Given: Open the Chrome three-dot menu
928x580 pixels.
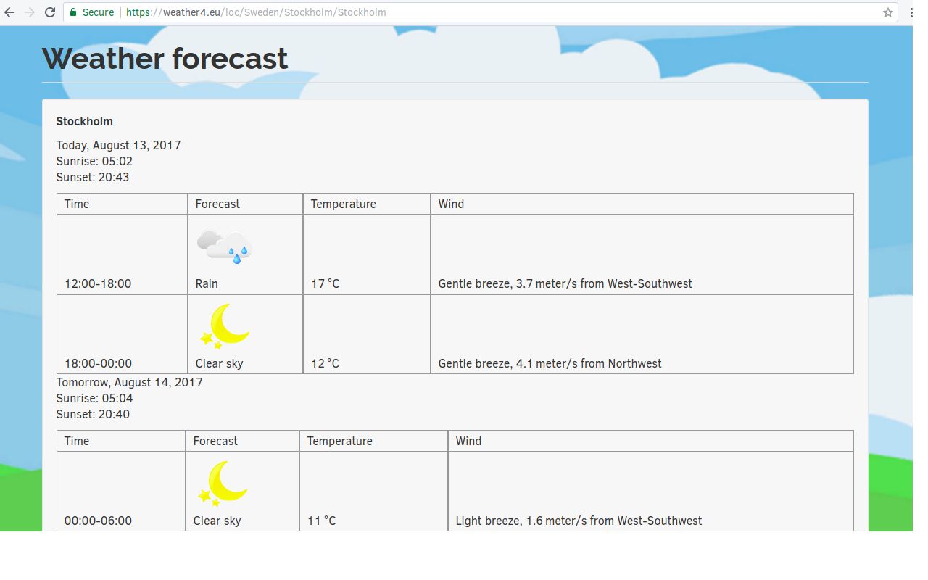Looking at the screenshot, I should pos(910,12).
